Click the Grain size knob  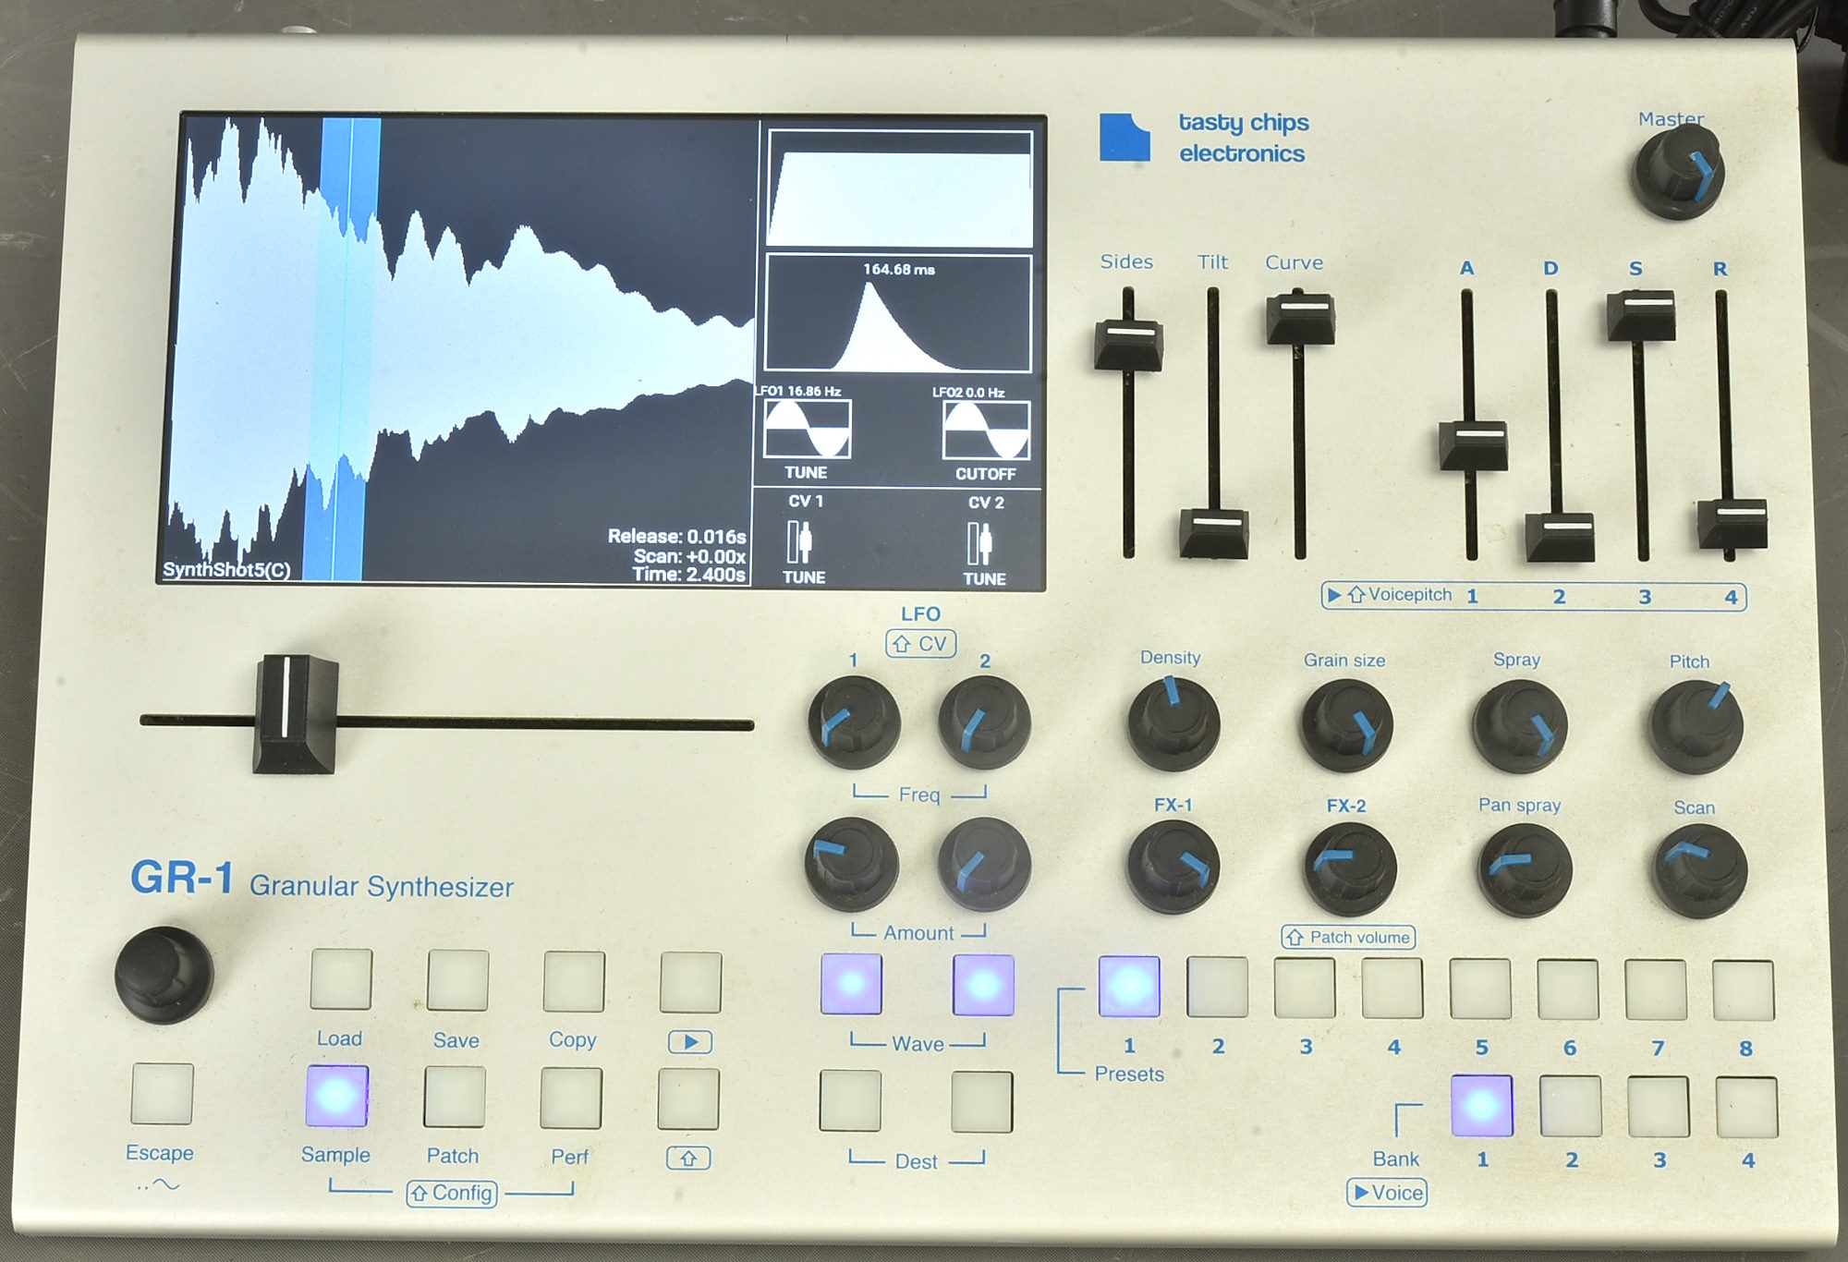1346,725
